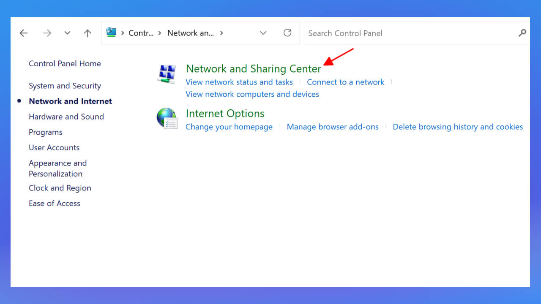This screenshot has height=304, width=541.
Task: Click the Back arrow button
Action: [x=24, y=33]
